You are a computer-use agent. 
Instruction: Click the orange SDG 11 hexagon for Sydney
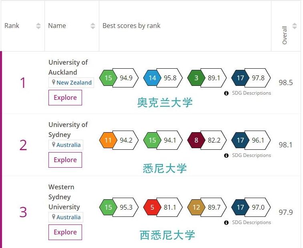(108, 140)
